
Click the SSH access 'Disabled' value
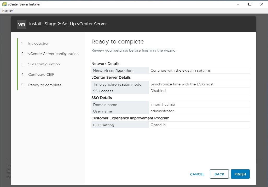pyautogui.click(x=158, y=91)
